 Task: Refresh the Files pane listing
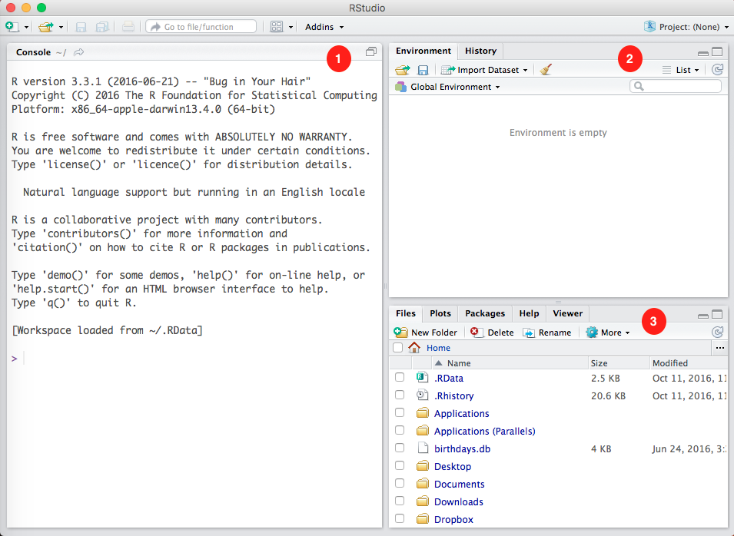coord(718,333)
